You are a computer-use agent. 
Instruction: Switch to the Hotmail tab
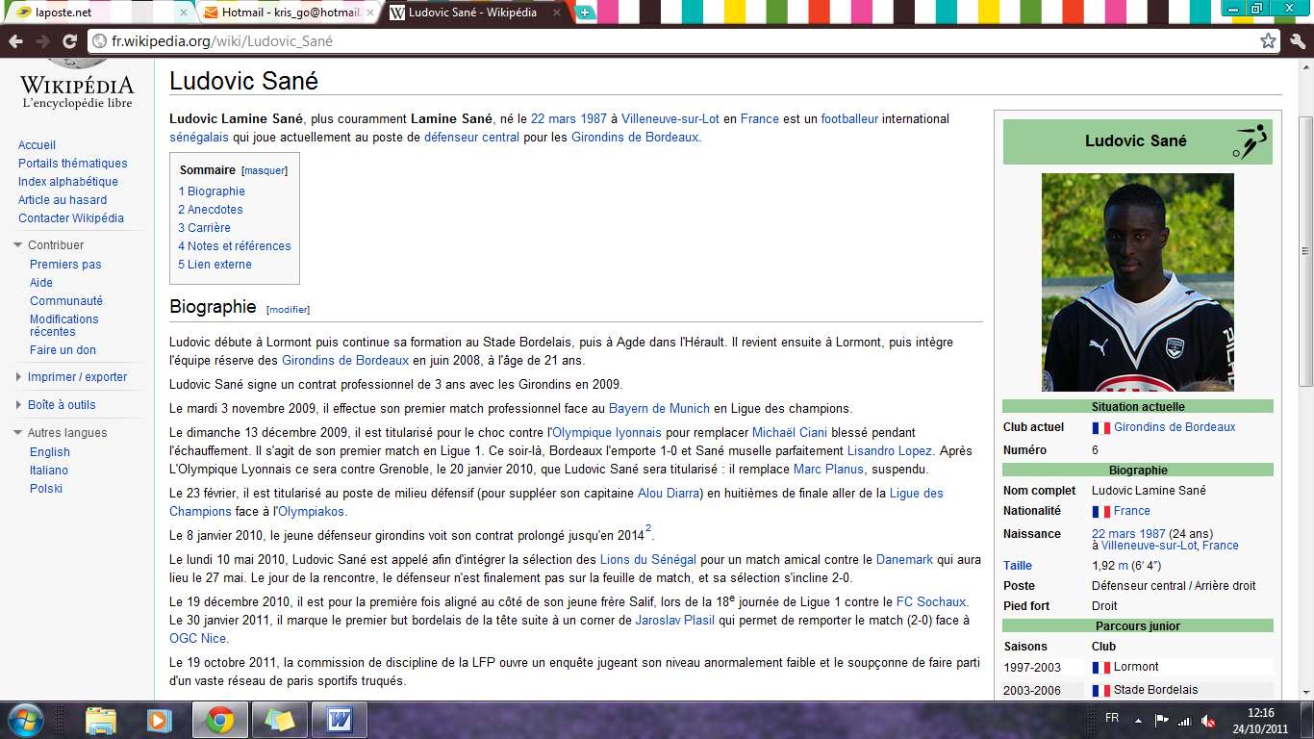283,13
